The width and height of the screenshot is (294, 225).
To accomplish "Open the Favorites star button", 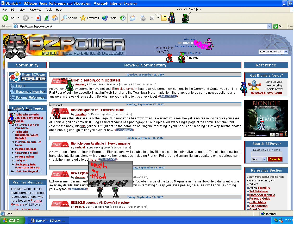I will point(89,18).
